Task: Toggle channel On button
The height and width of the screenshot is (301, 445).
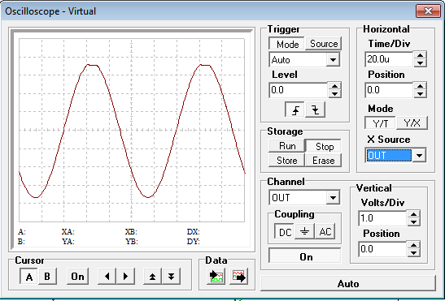Action: tap(304, 256)
